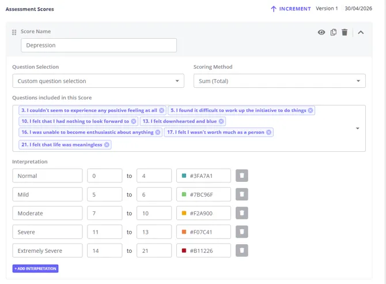Viewport: 386px width, 284px height.
Task: Click the Normal range minimum field showing 0
Action: coord(105,175)
